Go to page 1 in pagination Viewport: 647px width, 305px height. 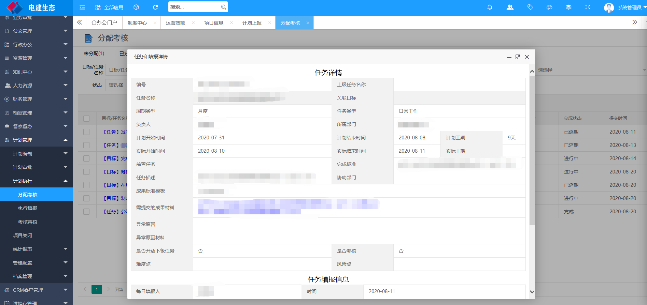pos(97,289)
